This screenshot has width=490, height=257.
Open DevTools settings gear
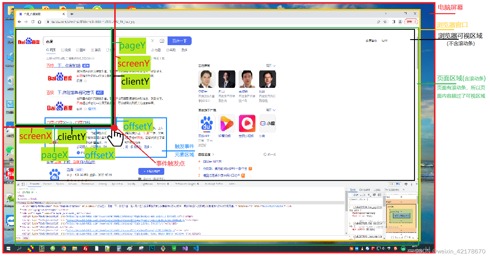(406, 184)
